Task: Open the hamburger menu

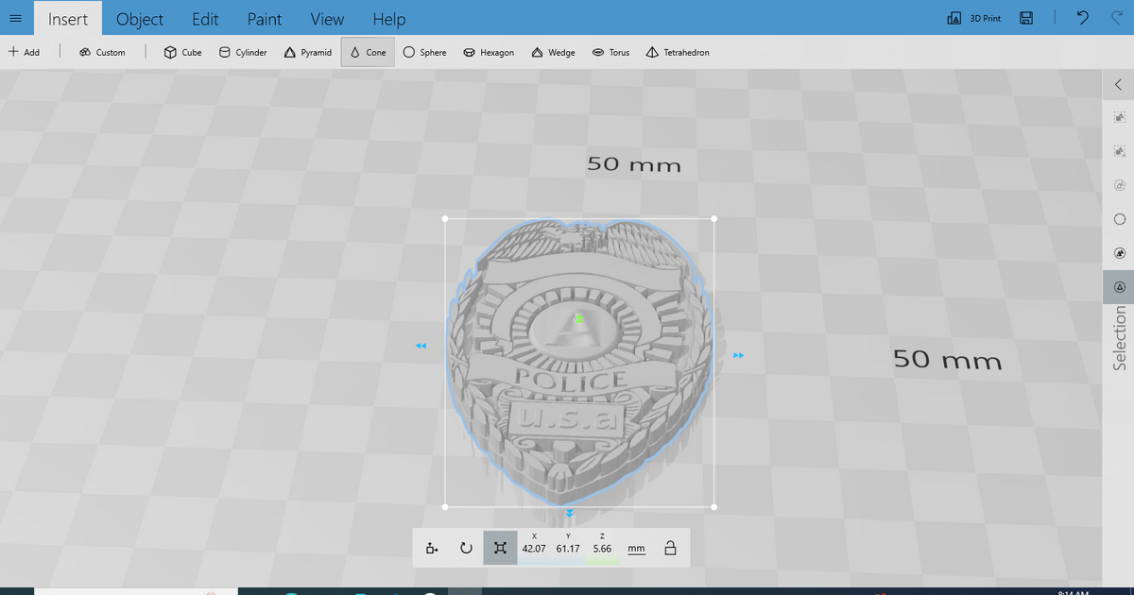Action: (15, 18)
